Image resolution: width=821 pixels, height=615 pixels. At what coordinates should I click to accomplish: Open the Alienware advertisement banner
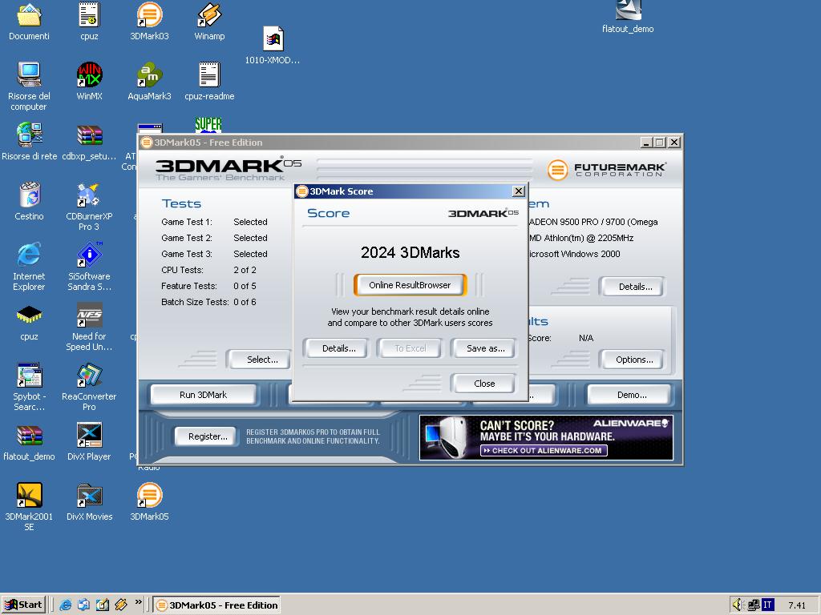(x=546, y=438)
